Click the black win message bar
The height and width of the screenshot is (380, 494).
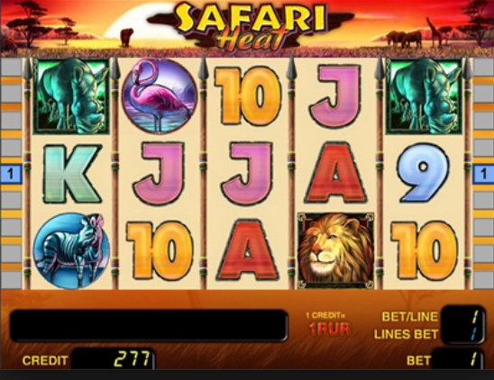coord(149,326)
